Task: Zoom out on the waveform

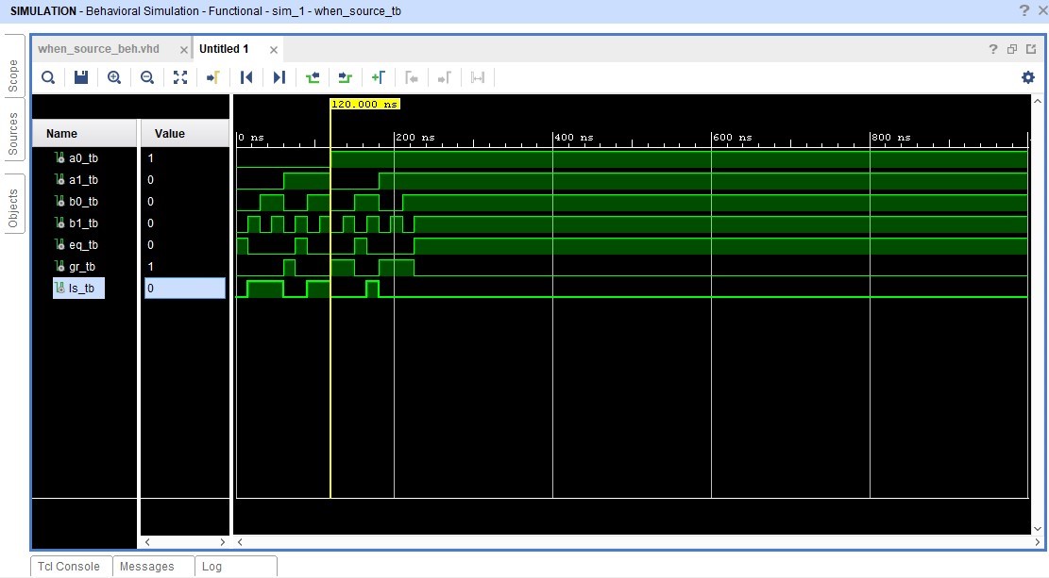Action: coord(146,77)
